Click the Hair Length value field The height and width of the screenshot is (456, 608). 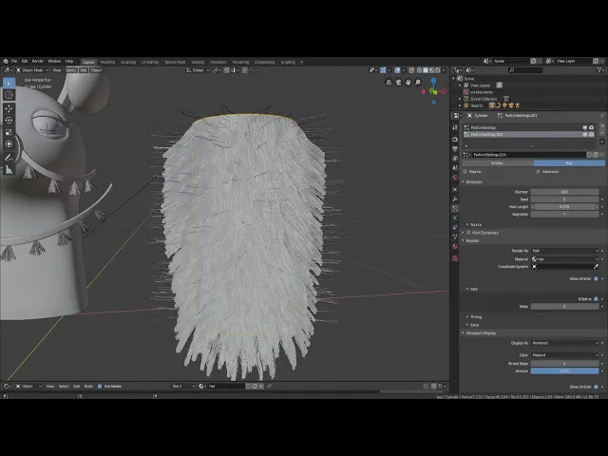tap(565, 206)
